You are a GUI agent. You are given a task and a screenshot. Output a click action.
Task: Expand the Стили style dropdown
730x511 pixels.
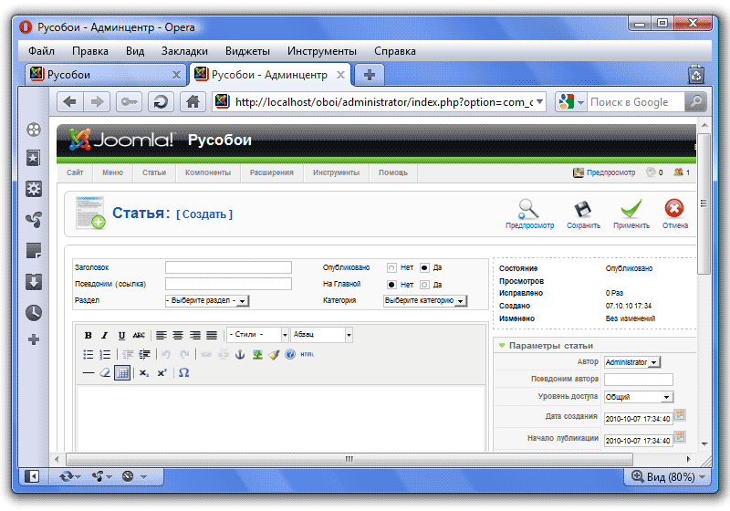258,335
